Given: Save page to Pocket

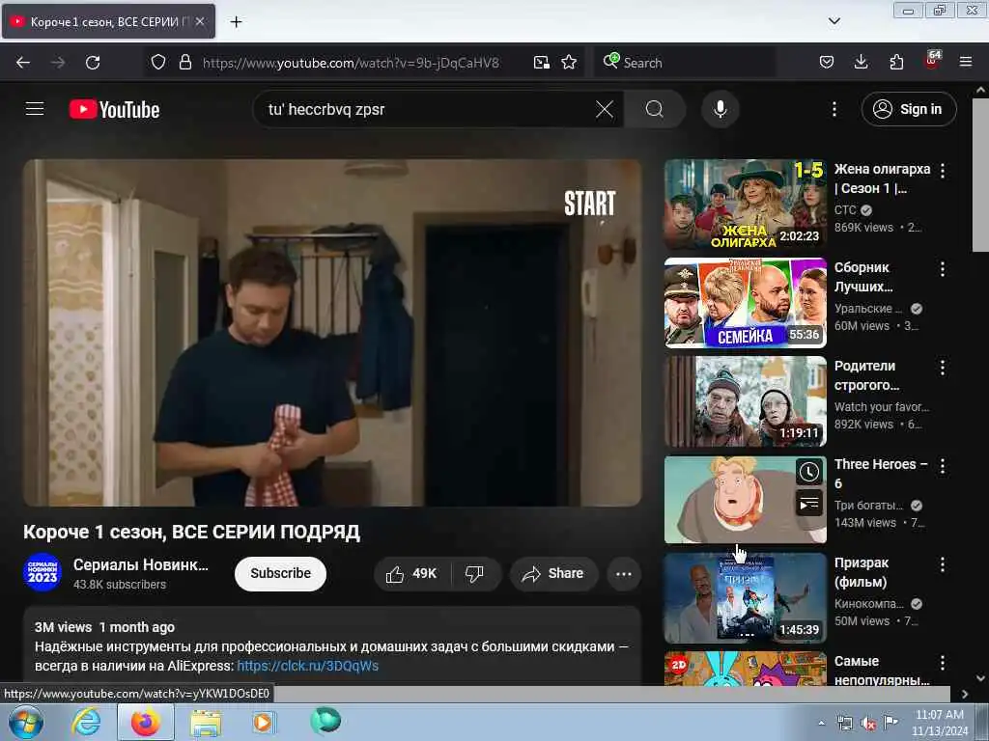Looking at the screenshot, I should tap(827, 63).
